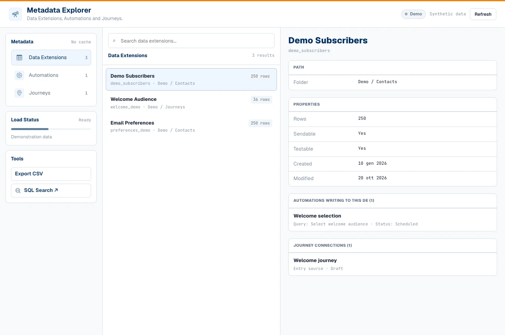Click the Email Preferences 250 rows badge
505x335 pixels.
pyautogui.click(x=260, y=123)
